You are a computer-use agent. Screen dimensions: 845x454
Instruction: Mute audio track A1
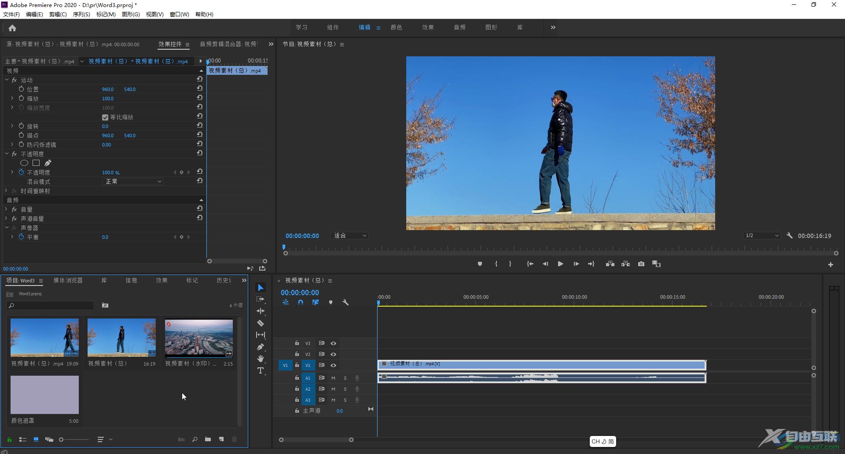pyautogui.click(x=333, y=378)
